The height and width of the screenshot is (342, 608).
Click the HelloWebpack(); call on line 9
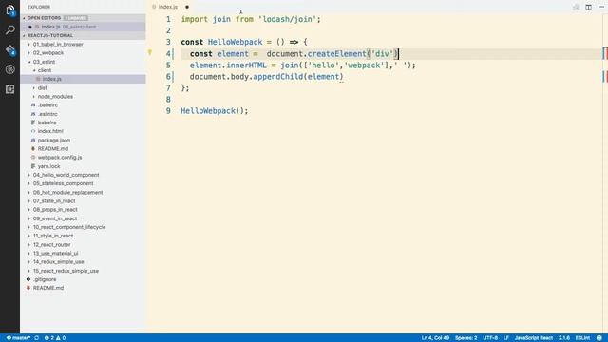pos(214,111)
